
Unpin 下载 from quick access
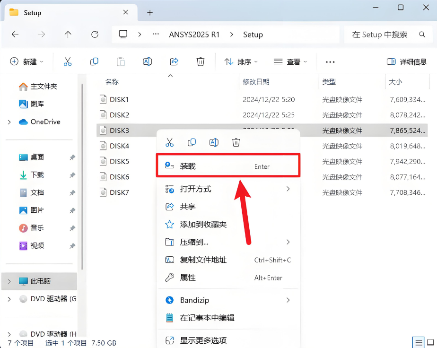(72, 175)
